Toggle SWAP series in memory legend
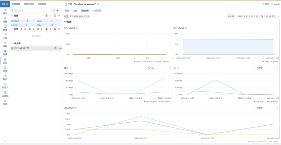 point(274,62)
